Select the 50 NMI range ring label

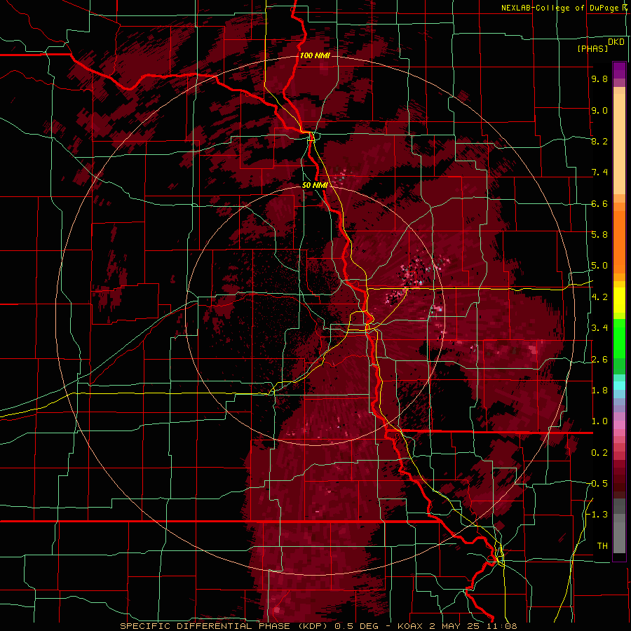point(315,186)
